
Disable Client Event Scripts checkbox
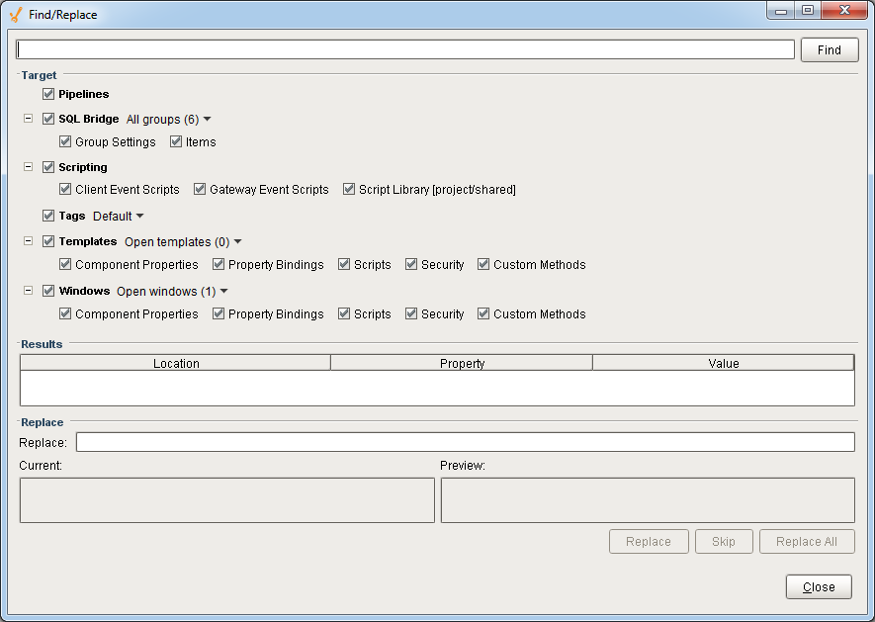point(65,189)
